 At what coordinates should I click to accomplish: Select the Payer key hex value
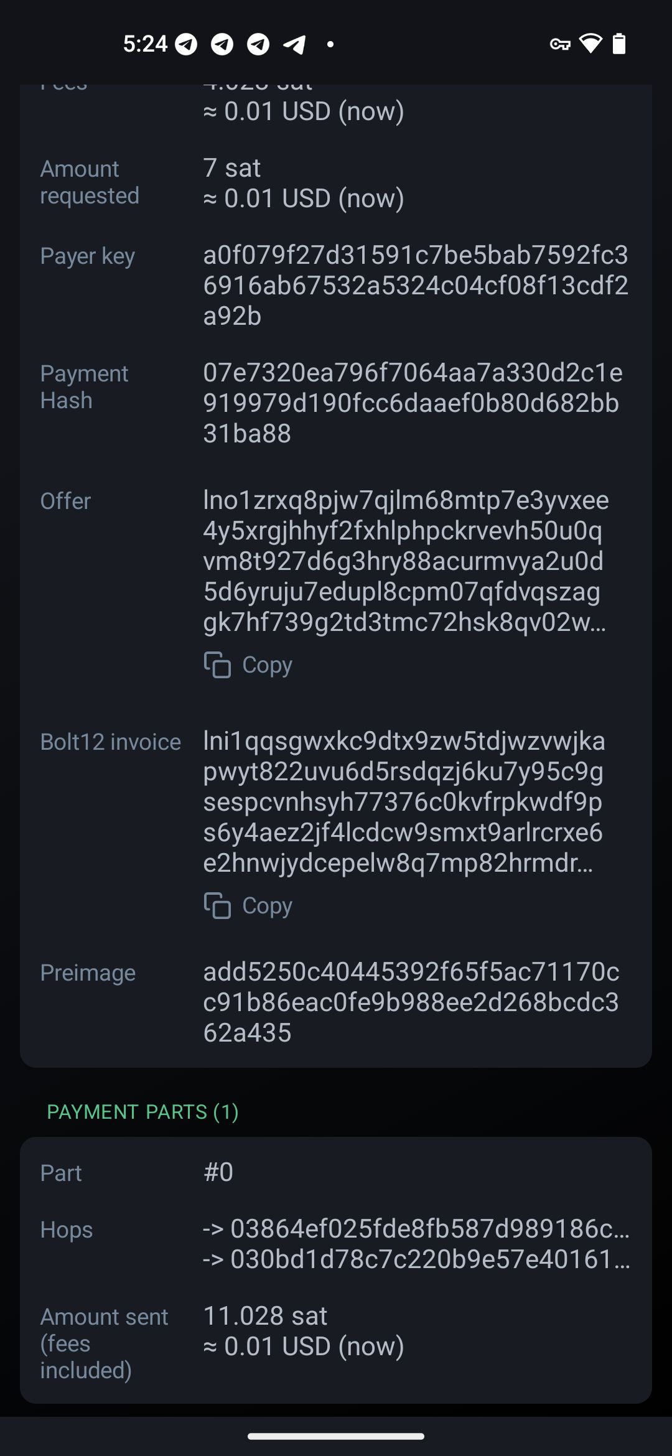415,286
